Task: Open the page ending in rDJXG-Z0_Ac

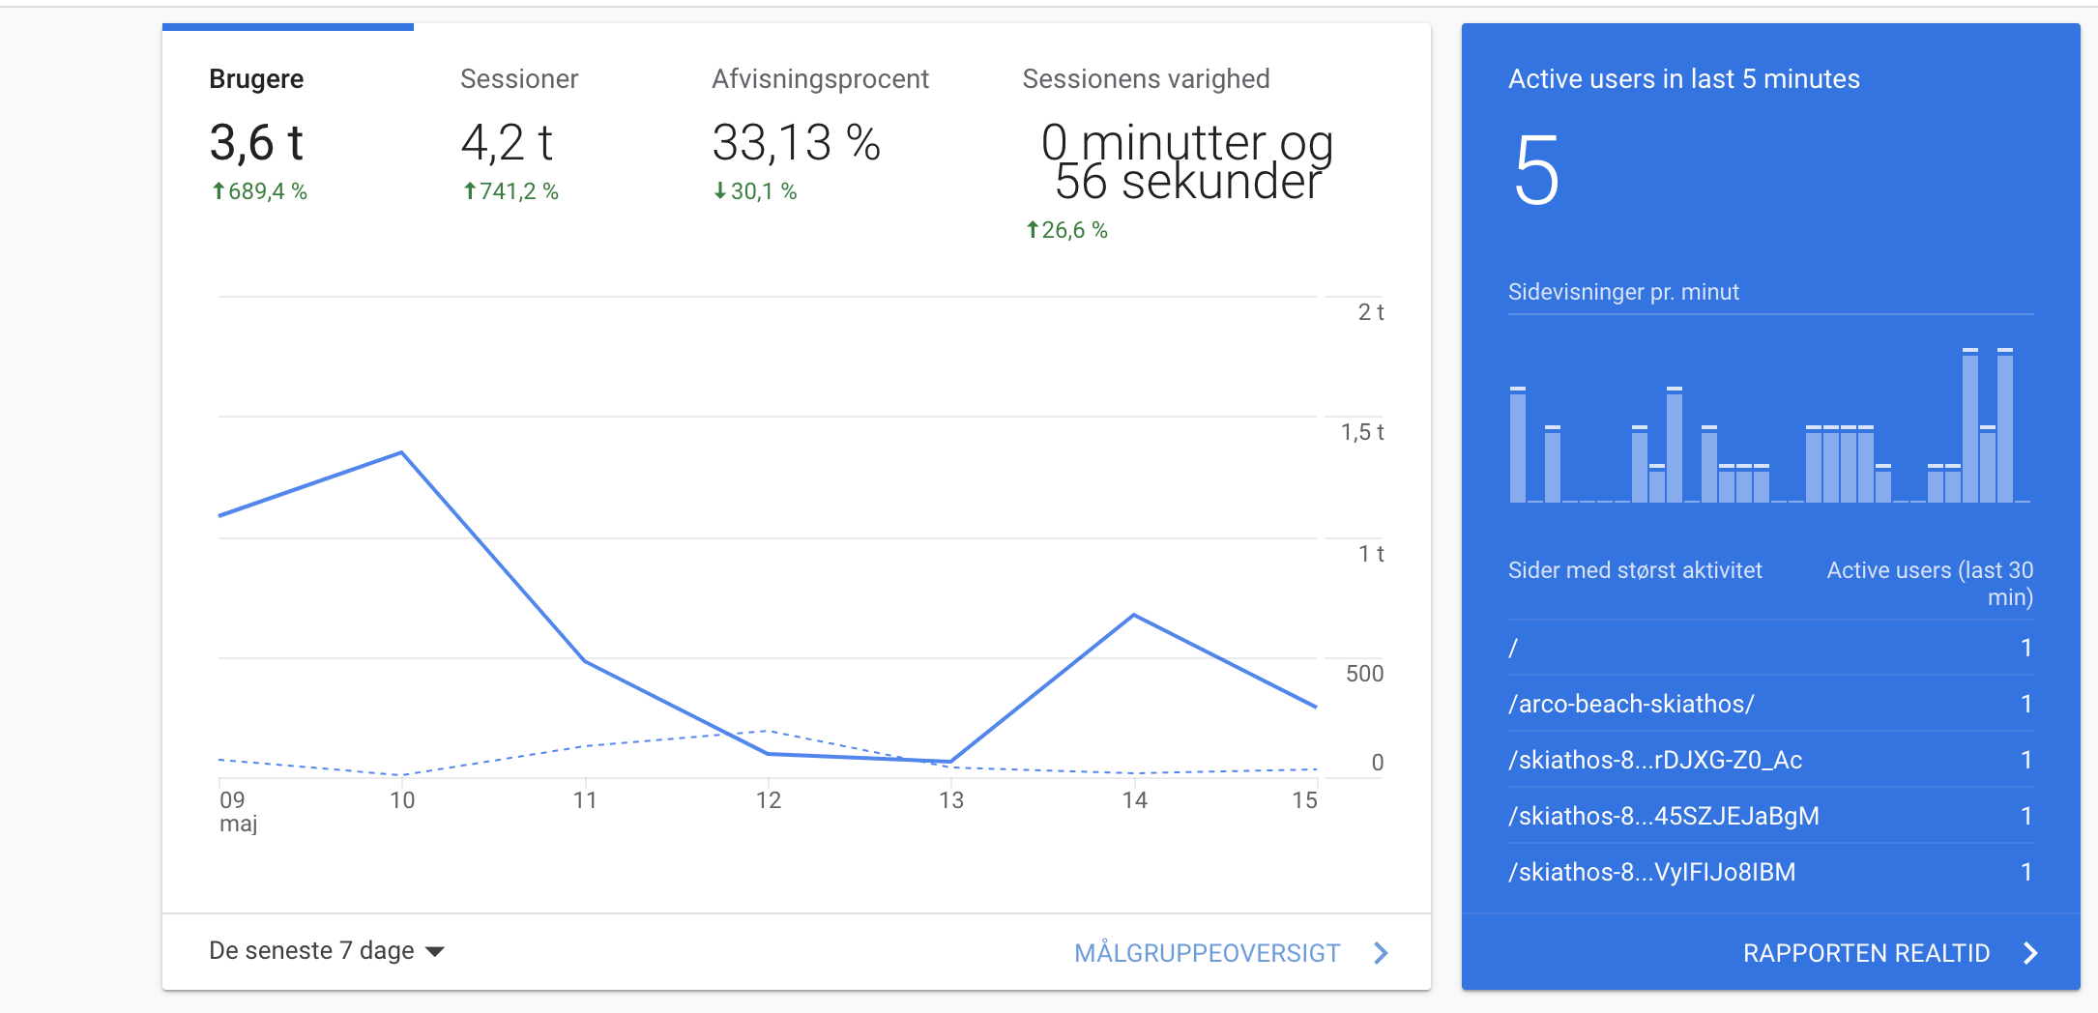Action: (1655, 760)
